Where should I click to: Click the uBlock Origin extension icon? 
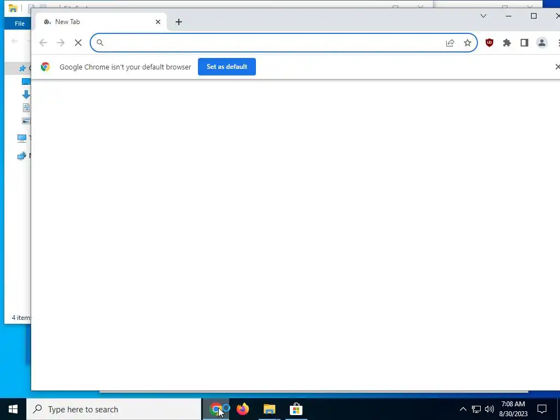click(x=489, y=43)
